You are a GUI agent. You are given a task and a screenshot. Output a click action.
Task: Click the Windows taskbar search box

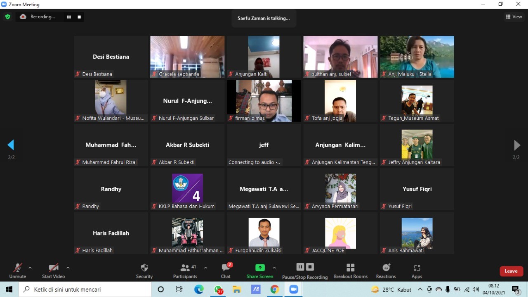(x=85, y=290)
